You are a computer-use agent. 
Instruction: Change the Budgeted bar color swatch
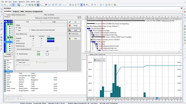[x=51, y=38]
